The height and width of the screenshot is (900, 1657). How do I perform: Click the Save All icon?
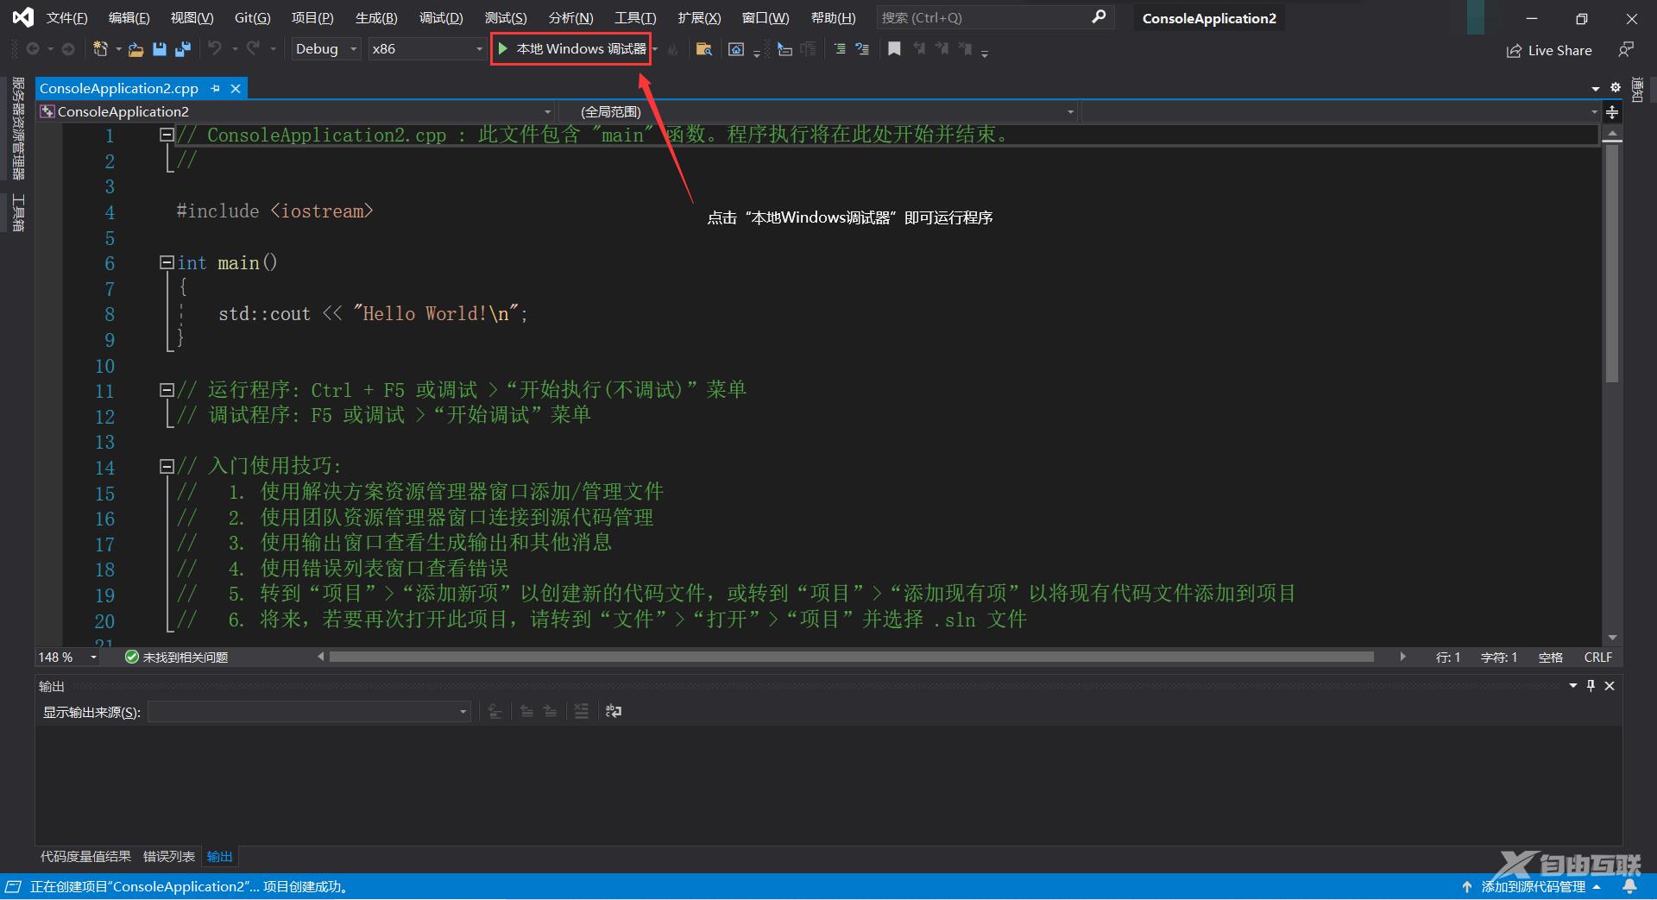tap(182, 49)
